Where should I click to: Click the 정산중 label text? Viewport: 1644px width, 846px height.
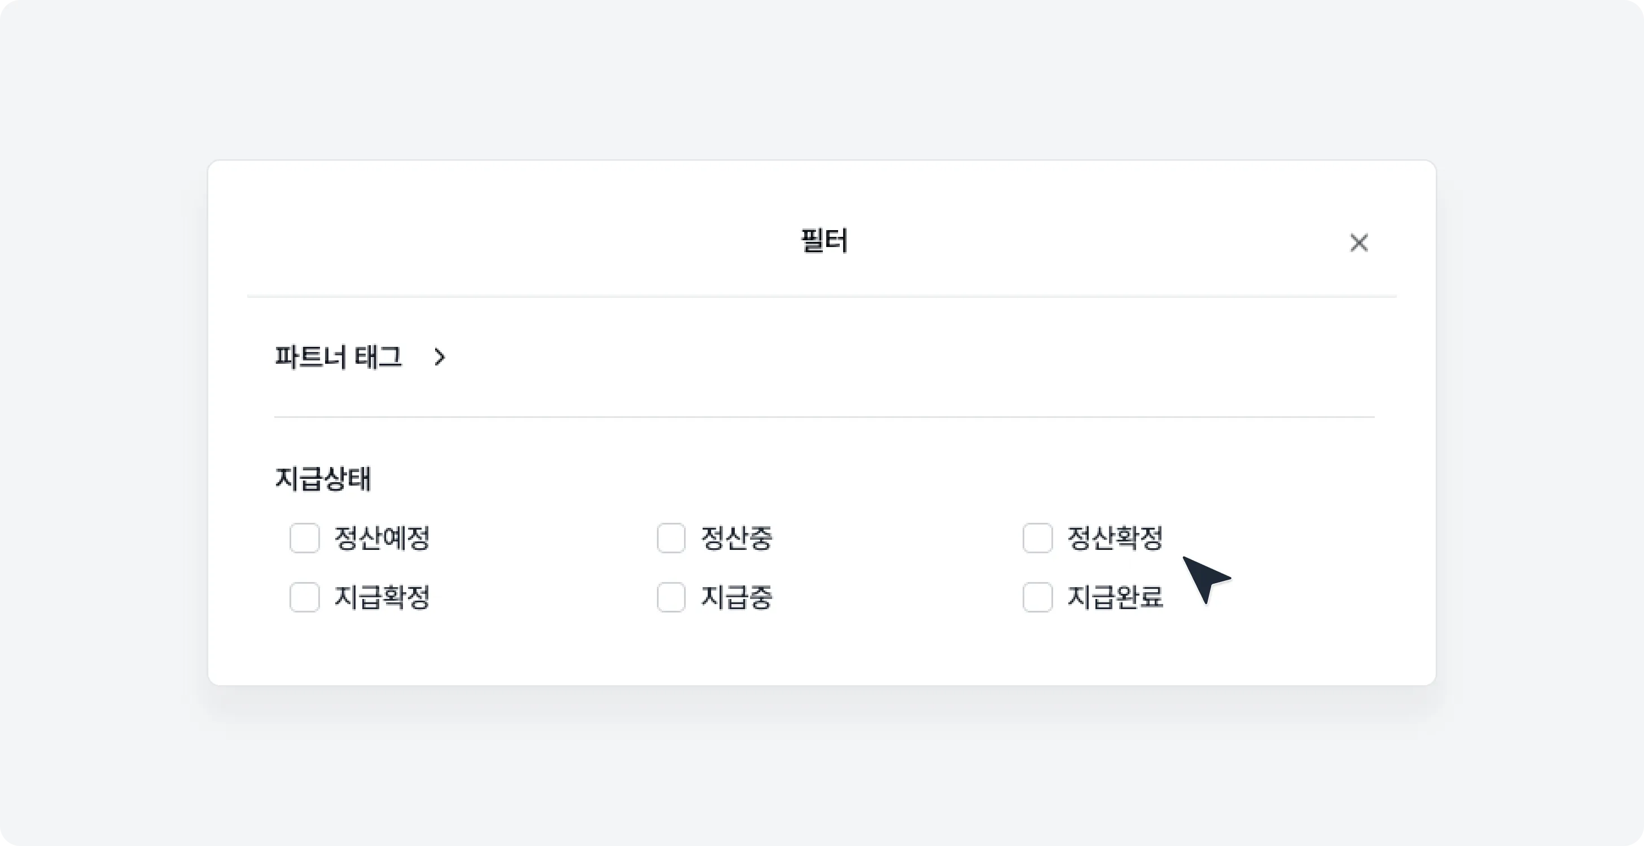click(x=738, y=539)
